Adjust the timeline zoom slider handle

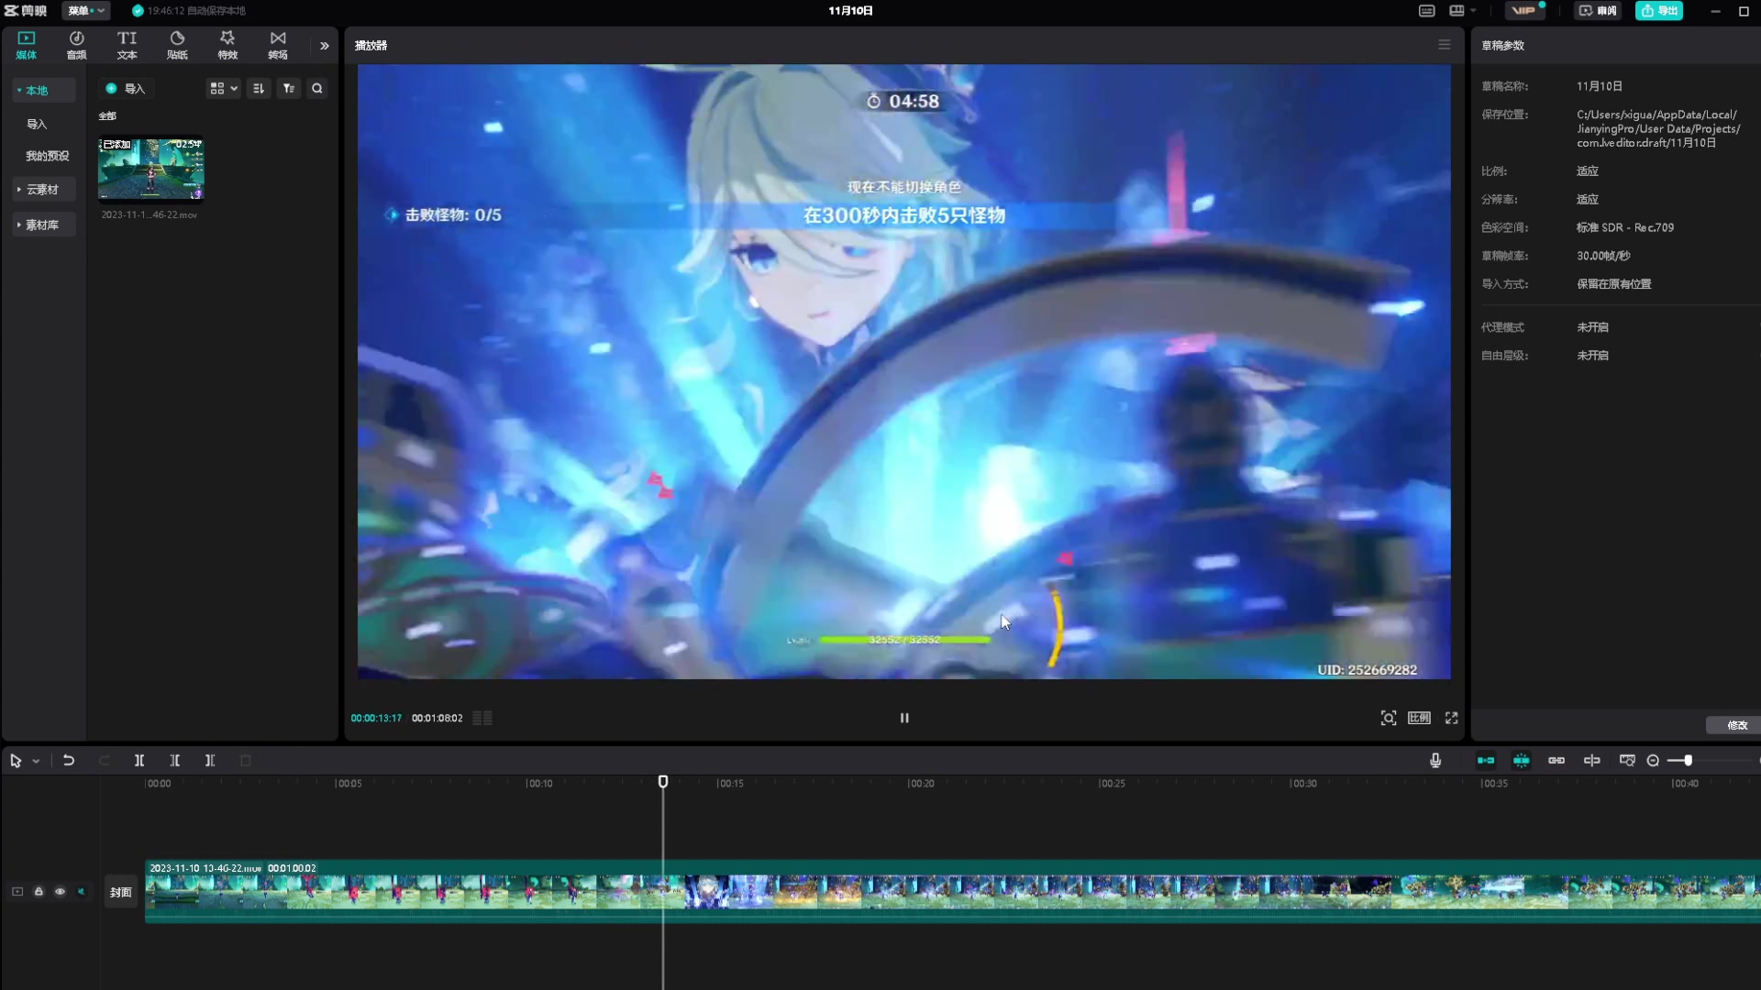click(x=1688, y=761)
